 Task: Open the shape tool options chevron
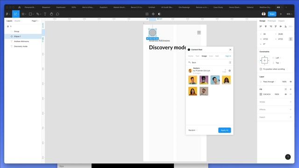tap(33, 14)
